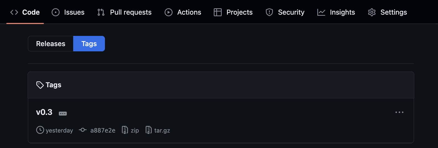The height and width of the screenshot is (148, 438).
Task: Click the Security shield icon
Action: pyautogui.click(x=269, y=12)
